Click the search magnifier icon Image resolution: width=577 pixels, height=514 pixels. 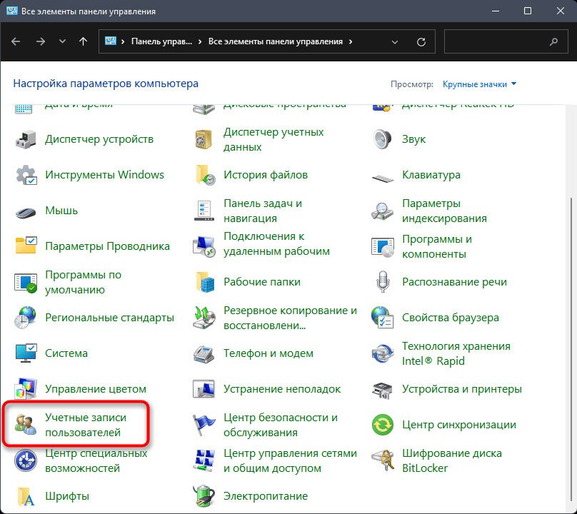[x=553, y=42]
